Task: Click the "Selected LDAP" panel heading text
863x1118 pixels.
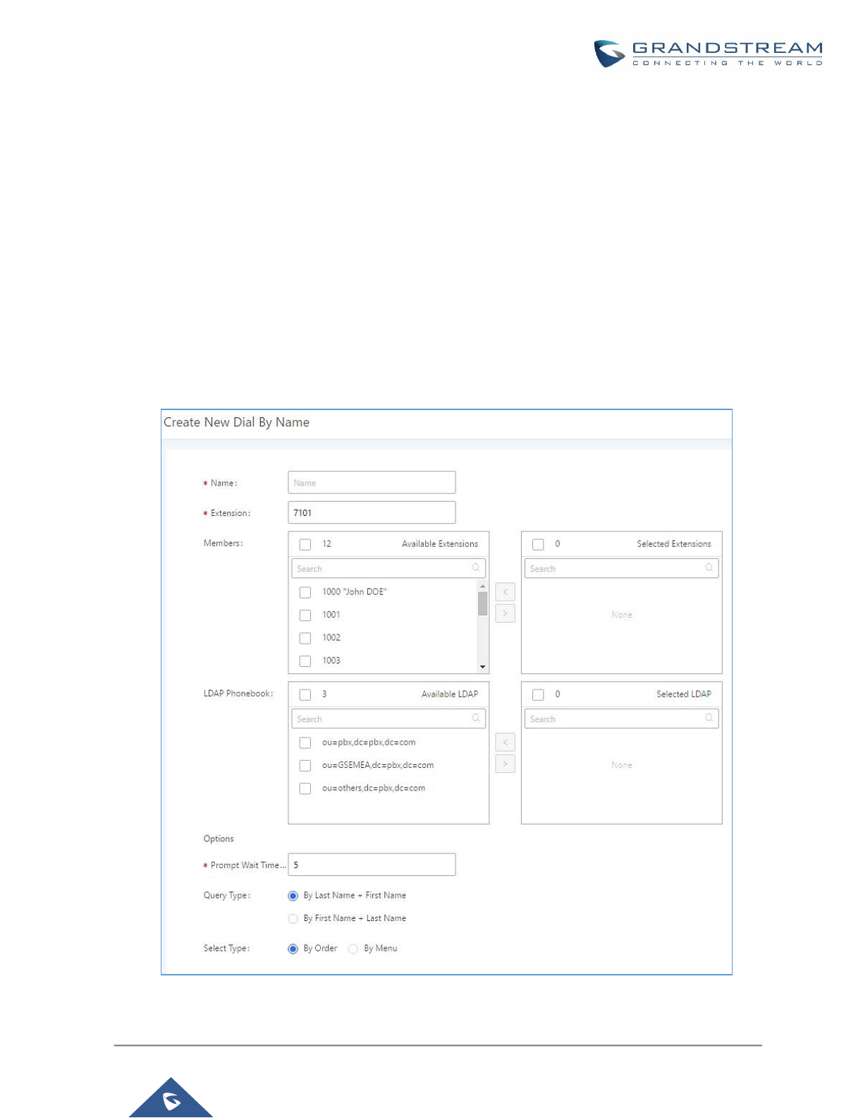Action: pos(684,695)
